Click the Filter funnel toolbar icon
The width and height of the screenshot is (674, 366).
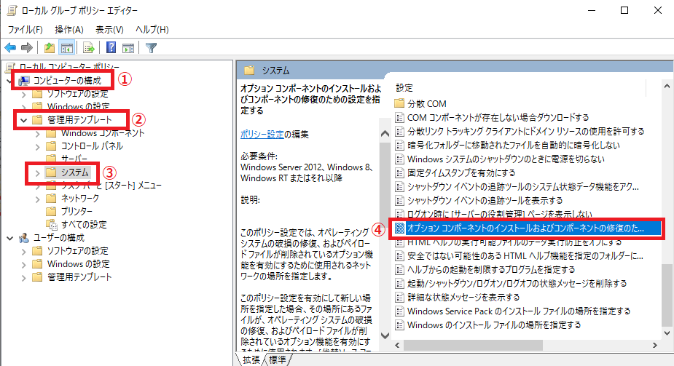[x=151, y=48]
